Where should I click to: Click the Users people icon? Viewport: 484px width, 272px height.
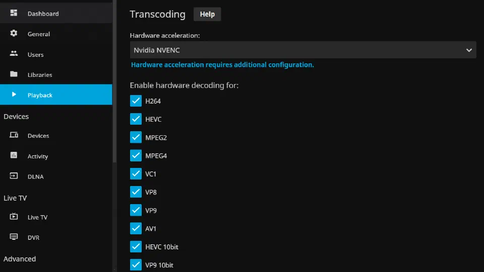click(14, 53)
